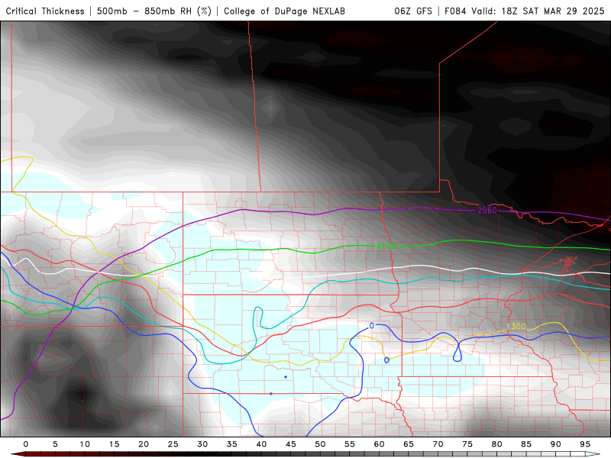Click the colorbar tick label '0'
This screenshot has height=458, width=611.
click(x=26, y=444)
